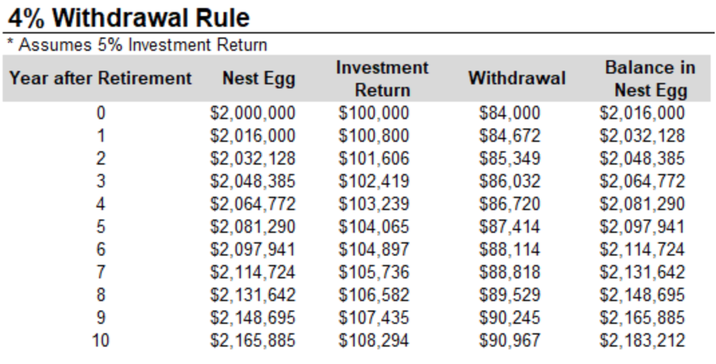Viewport: 716px width, 364px height.
Task: Select the 'Balance in Nest Egg' header
Action: [650, 78]
